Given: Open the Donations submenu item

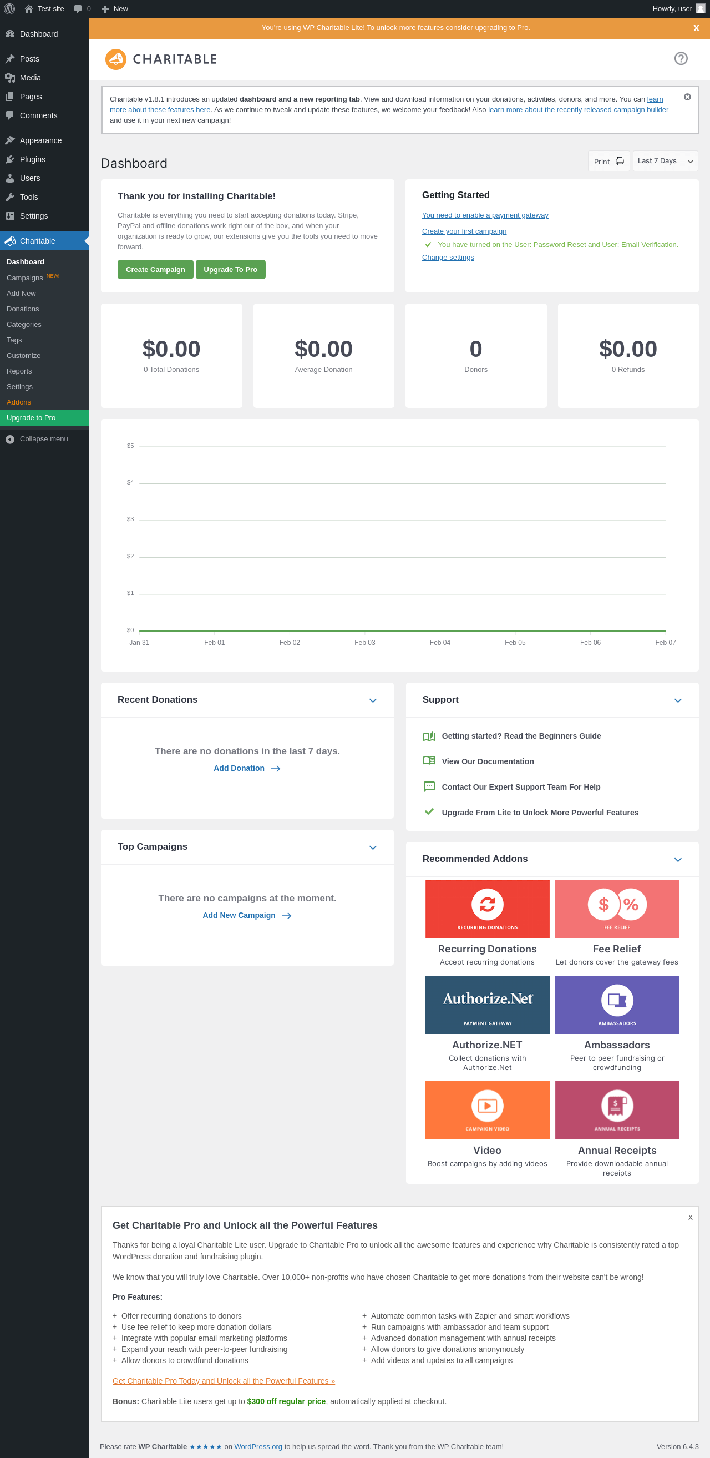Looking at the screenshot, I should point(44,309).
